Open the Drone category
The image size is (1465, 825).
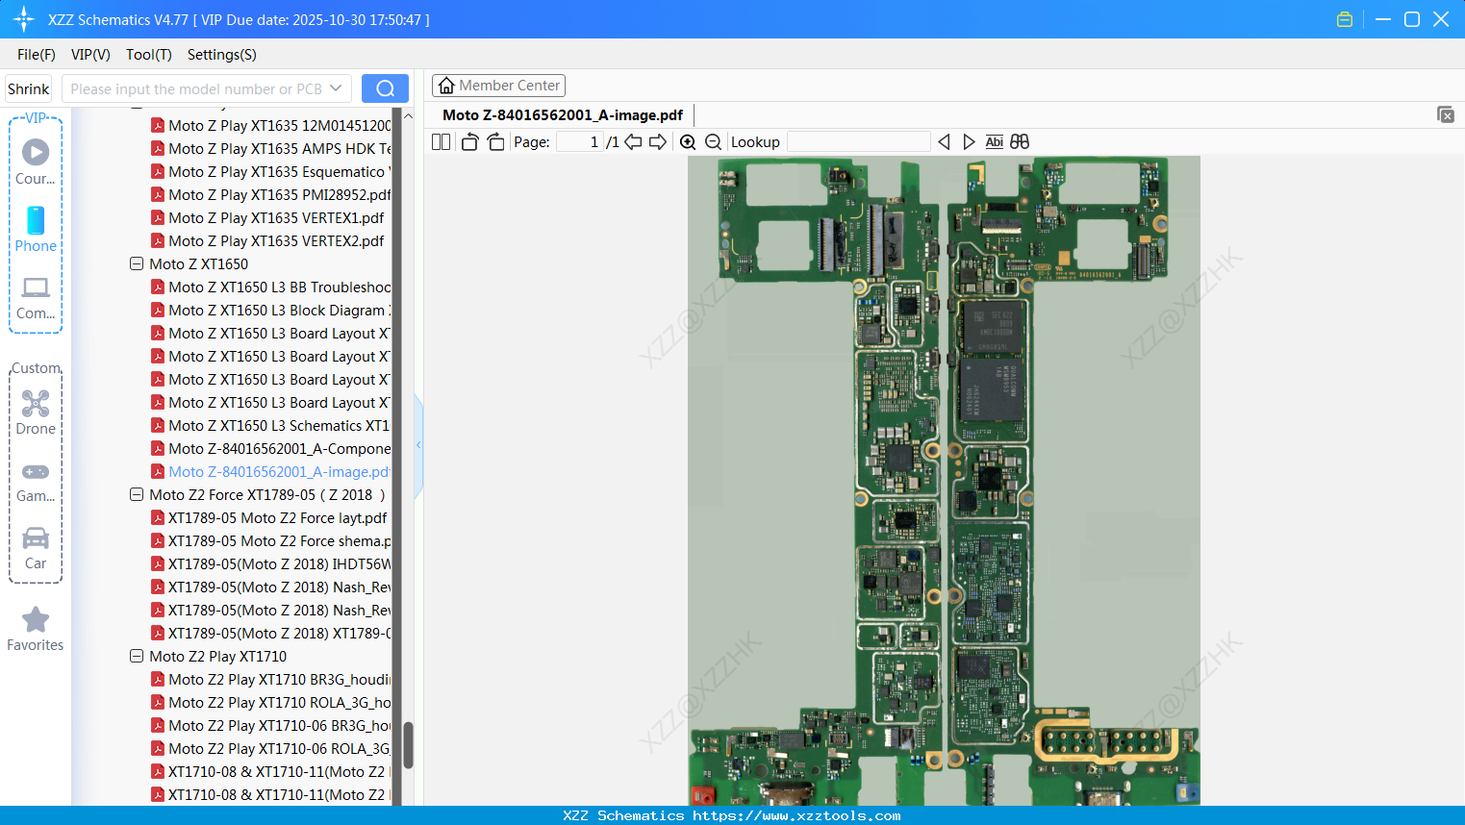(x=36, y=412)
